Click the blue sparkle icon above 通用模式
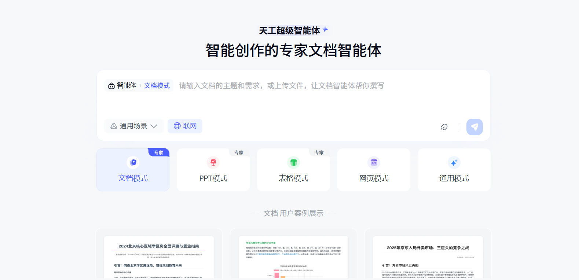This screenshot has width=579, height=280. point(454,162)
